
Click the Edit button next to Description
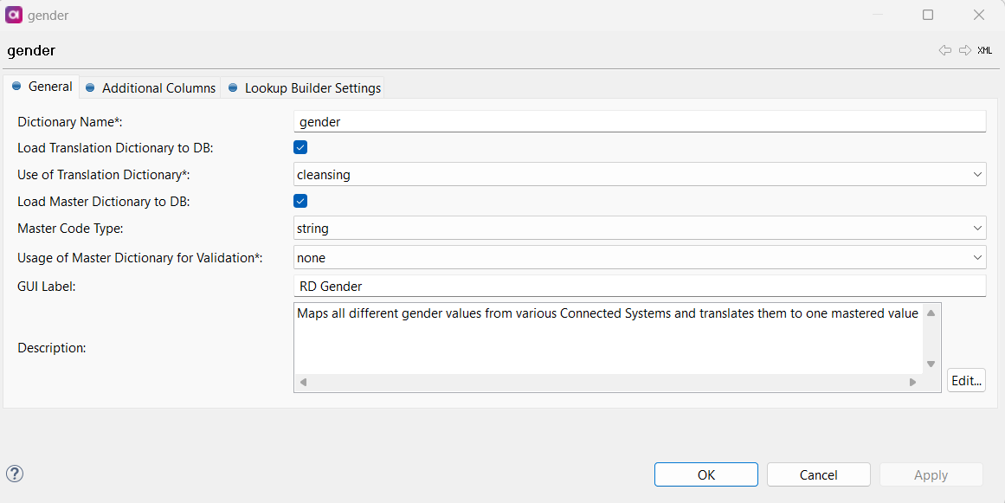tap(966, 380)
